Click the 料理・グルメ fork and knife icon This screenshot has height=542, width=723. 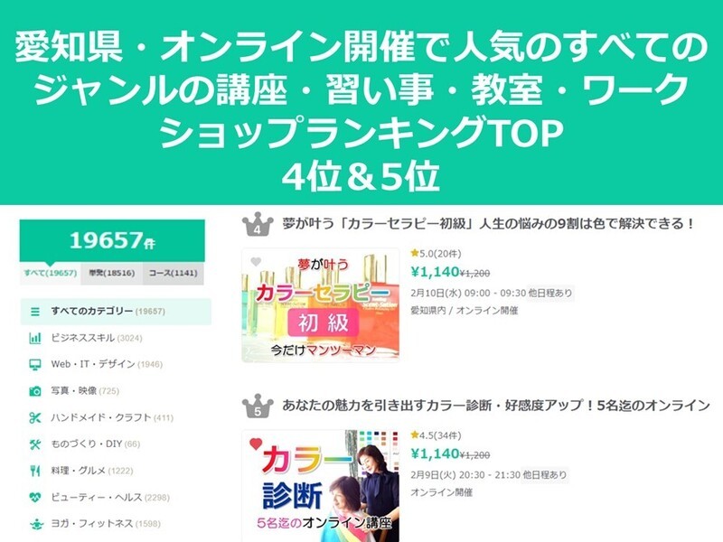point(35,471)
